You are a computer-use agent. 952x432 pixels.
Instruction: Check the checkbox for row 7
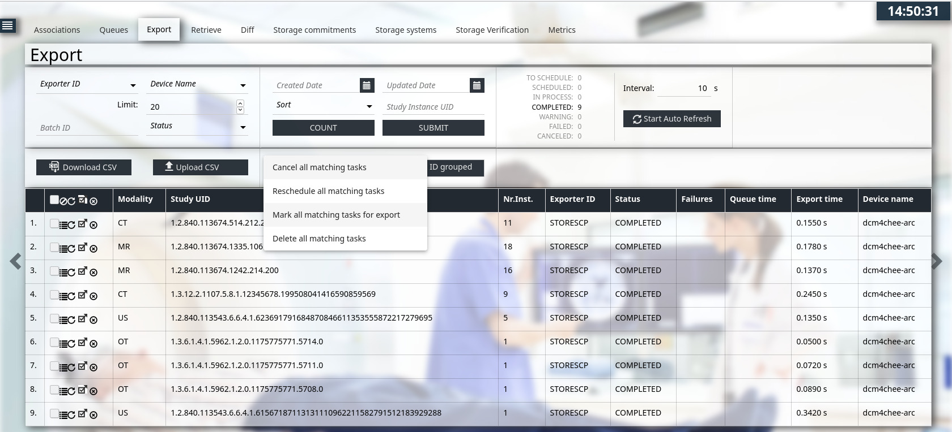point(54,366)
